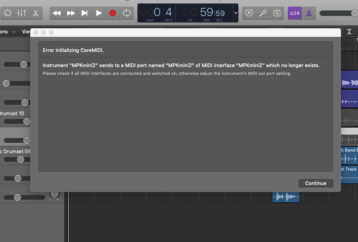This screenshot has height=242, width=358.
Task: Click the bottom track pan knob
Action: coord(54,194)
